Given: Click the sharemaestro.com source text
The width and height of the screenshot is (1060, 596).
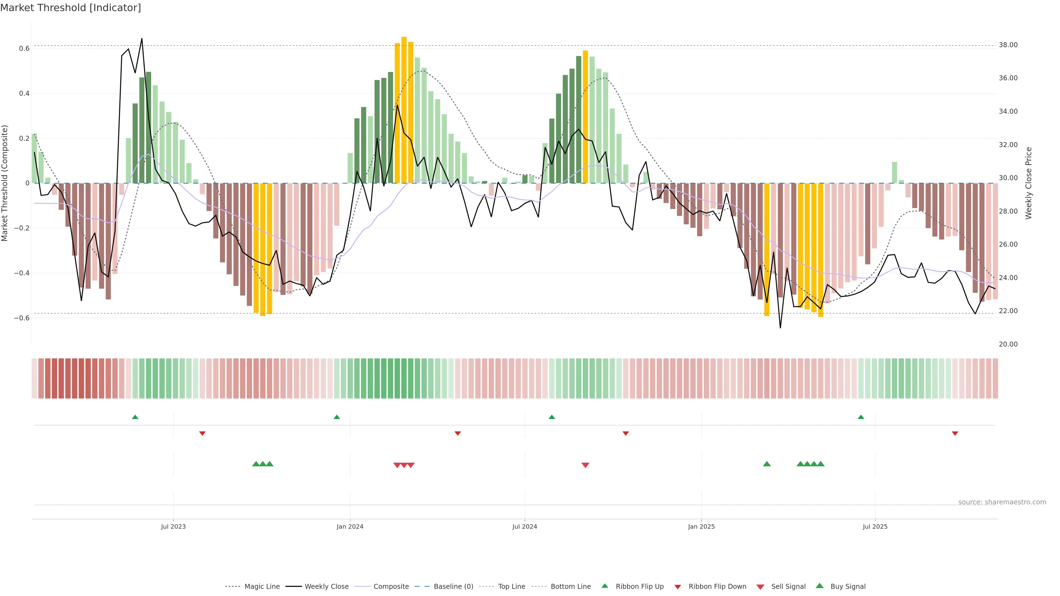Looking at the screenshot, I should click(1002, 502).
